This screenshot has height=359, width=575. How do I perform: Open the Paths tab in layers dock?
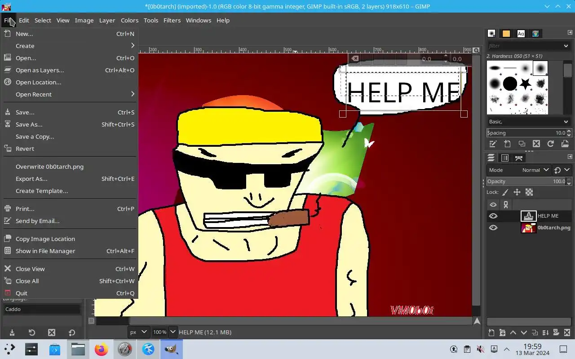click(519, 158)
